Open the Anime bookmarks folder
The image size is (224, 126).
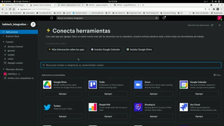tap(58, 13)
